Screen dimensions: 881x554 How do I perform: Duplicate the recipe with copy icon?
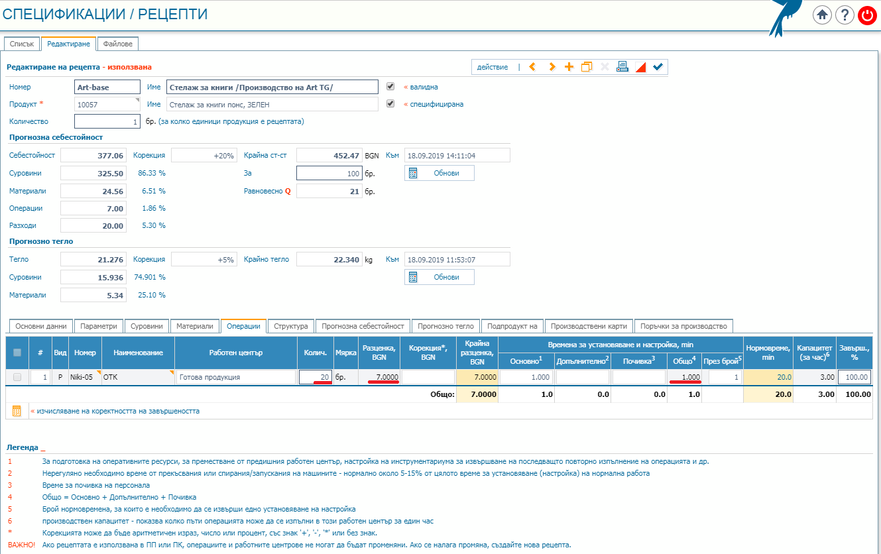pos(587,67)
